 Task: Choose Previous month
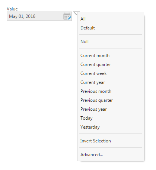(111, 91)
